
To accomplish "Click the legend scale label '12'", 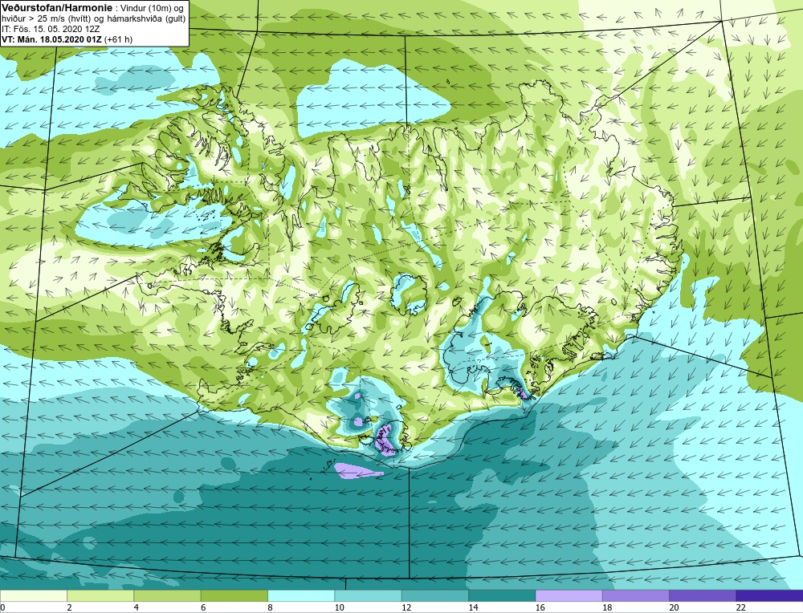I will point(406,607).
